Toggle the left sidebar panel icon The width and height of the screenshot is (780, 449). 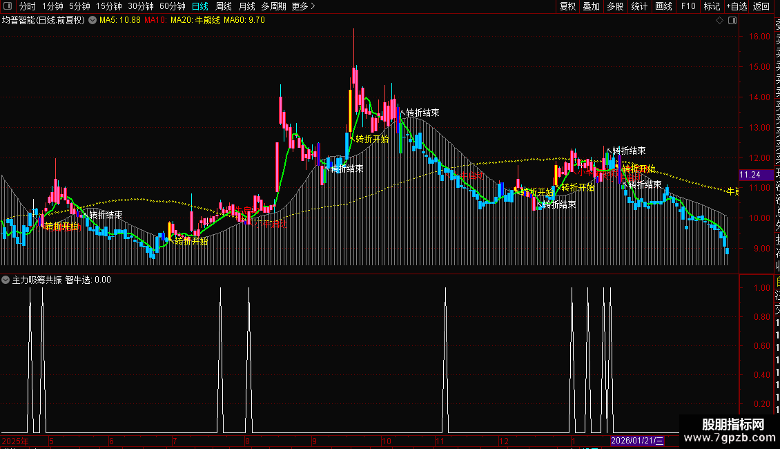click(8, 6)
